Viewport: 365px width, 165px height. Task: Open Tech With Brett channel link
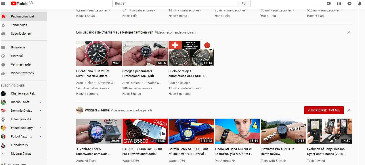click(x=272, y=161)
